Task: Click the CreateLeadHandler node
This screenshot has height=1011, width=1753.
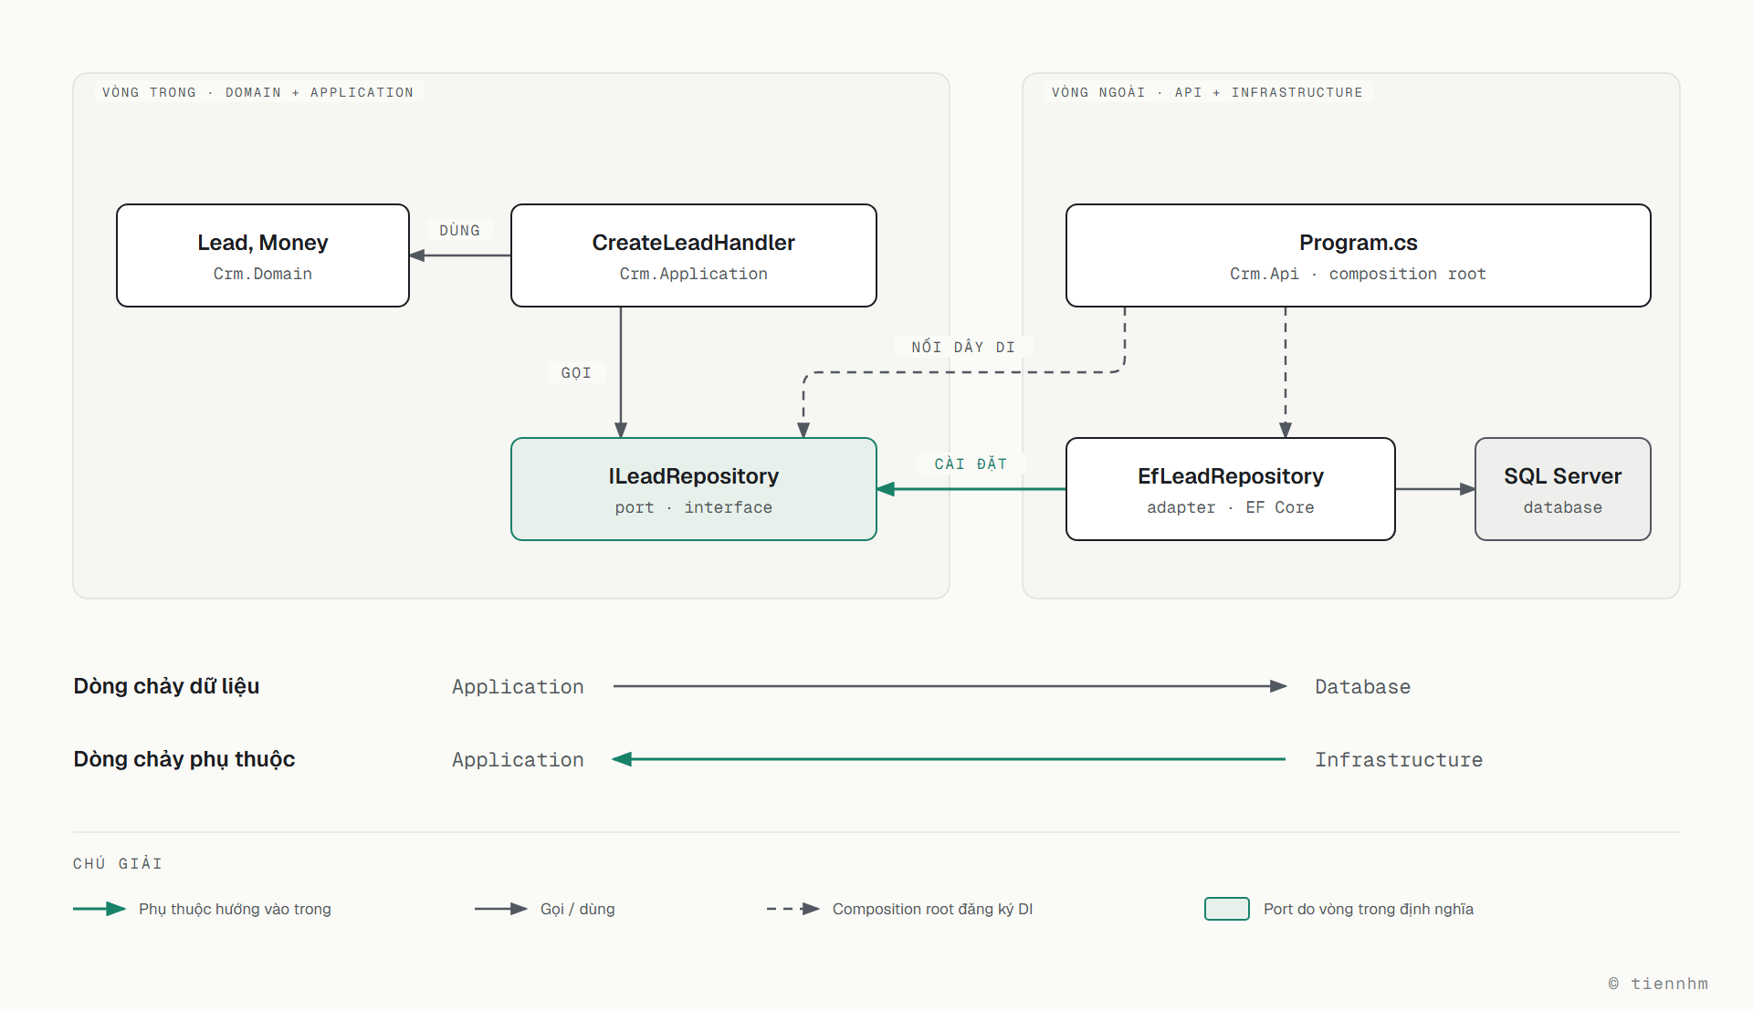Action: (694, 255)
